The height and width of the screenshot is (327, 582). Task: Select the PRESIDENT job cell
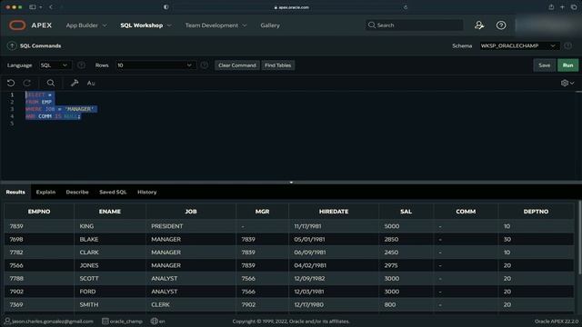point(191,226)
